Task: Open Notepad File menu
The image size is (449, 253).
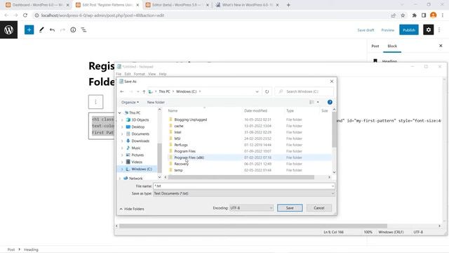Action: (x=119, y=74)
